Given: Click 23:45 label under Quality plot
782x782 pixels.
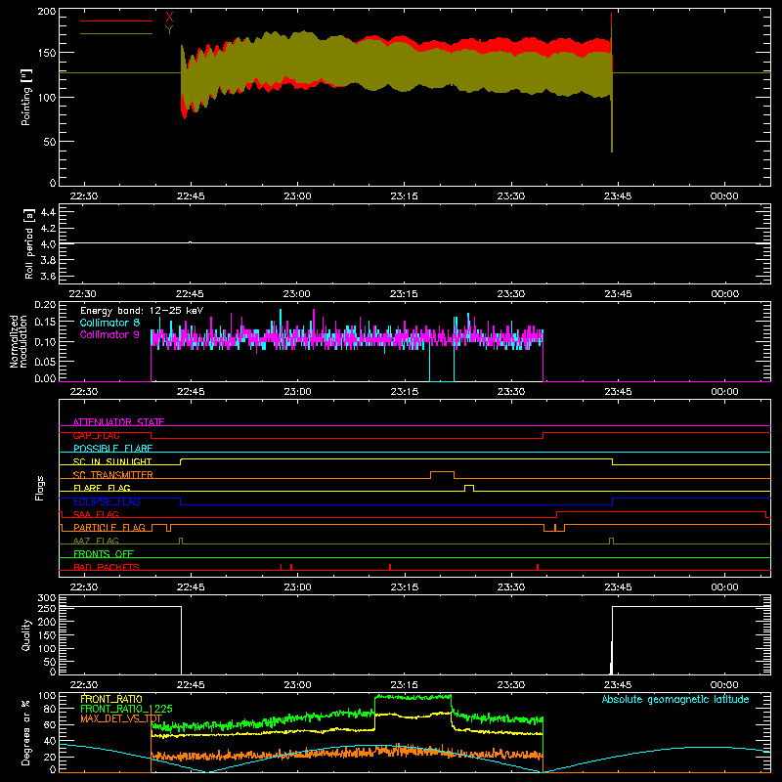Looking at the screenshot, I should coord(618,685).
